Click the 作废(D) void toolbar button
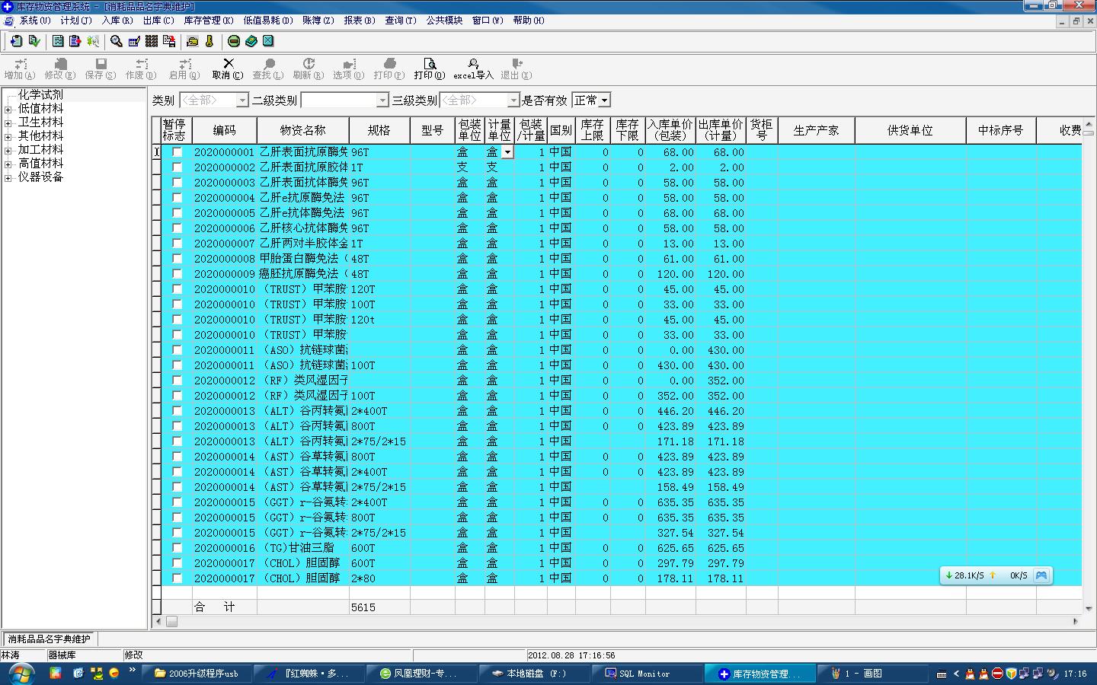The image size is (1097, 685). click(141, 69)
